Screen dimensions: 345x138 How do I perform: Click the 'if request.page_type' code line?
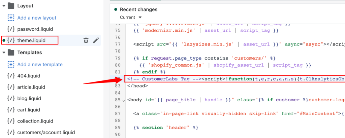(x=205, y=58)
